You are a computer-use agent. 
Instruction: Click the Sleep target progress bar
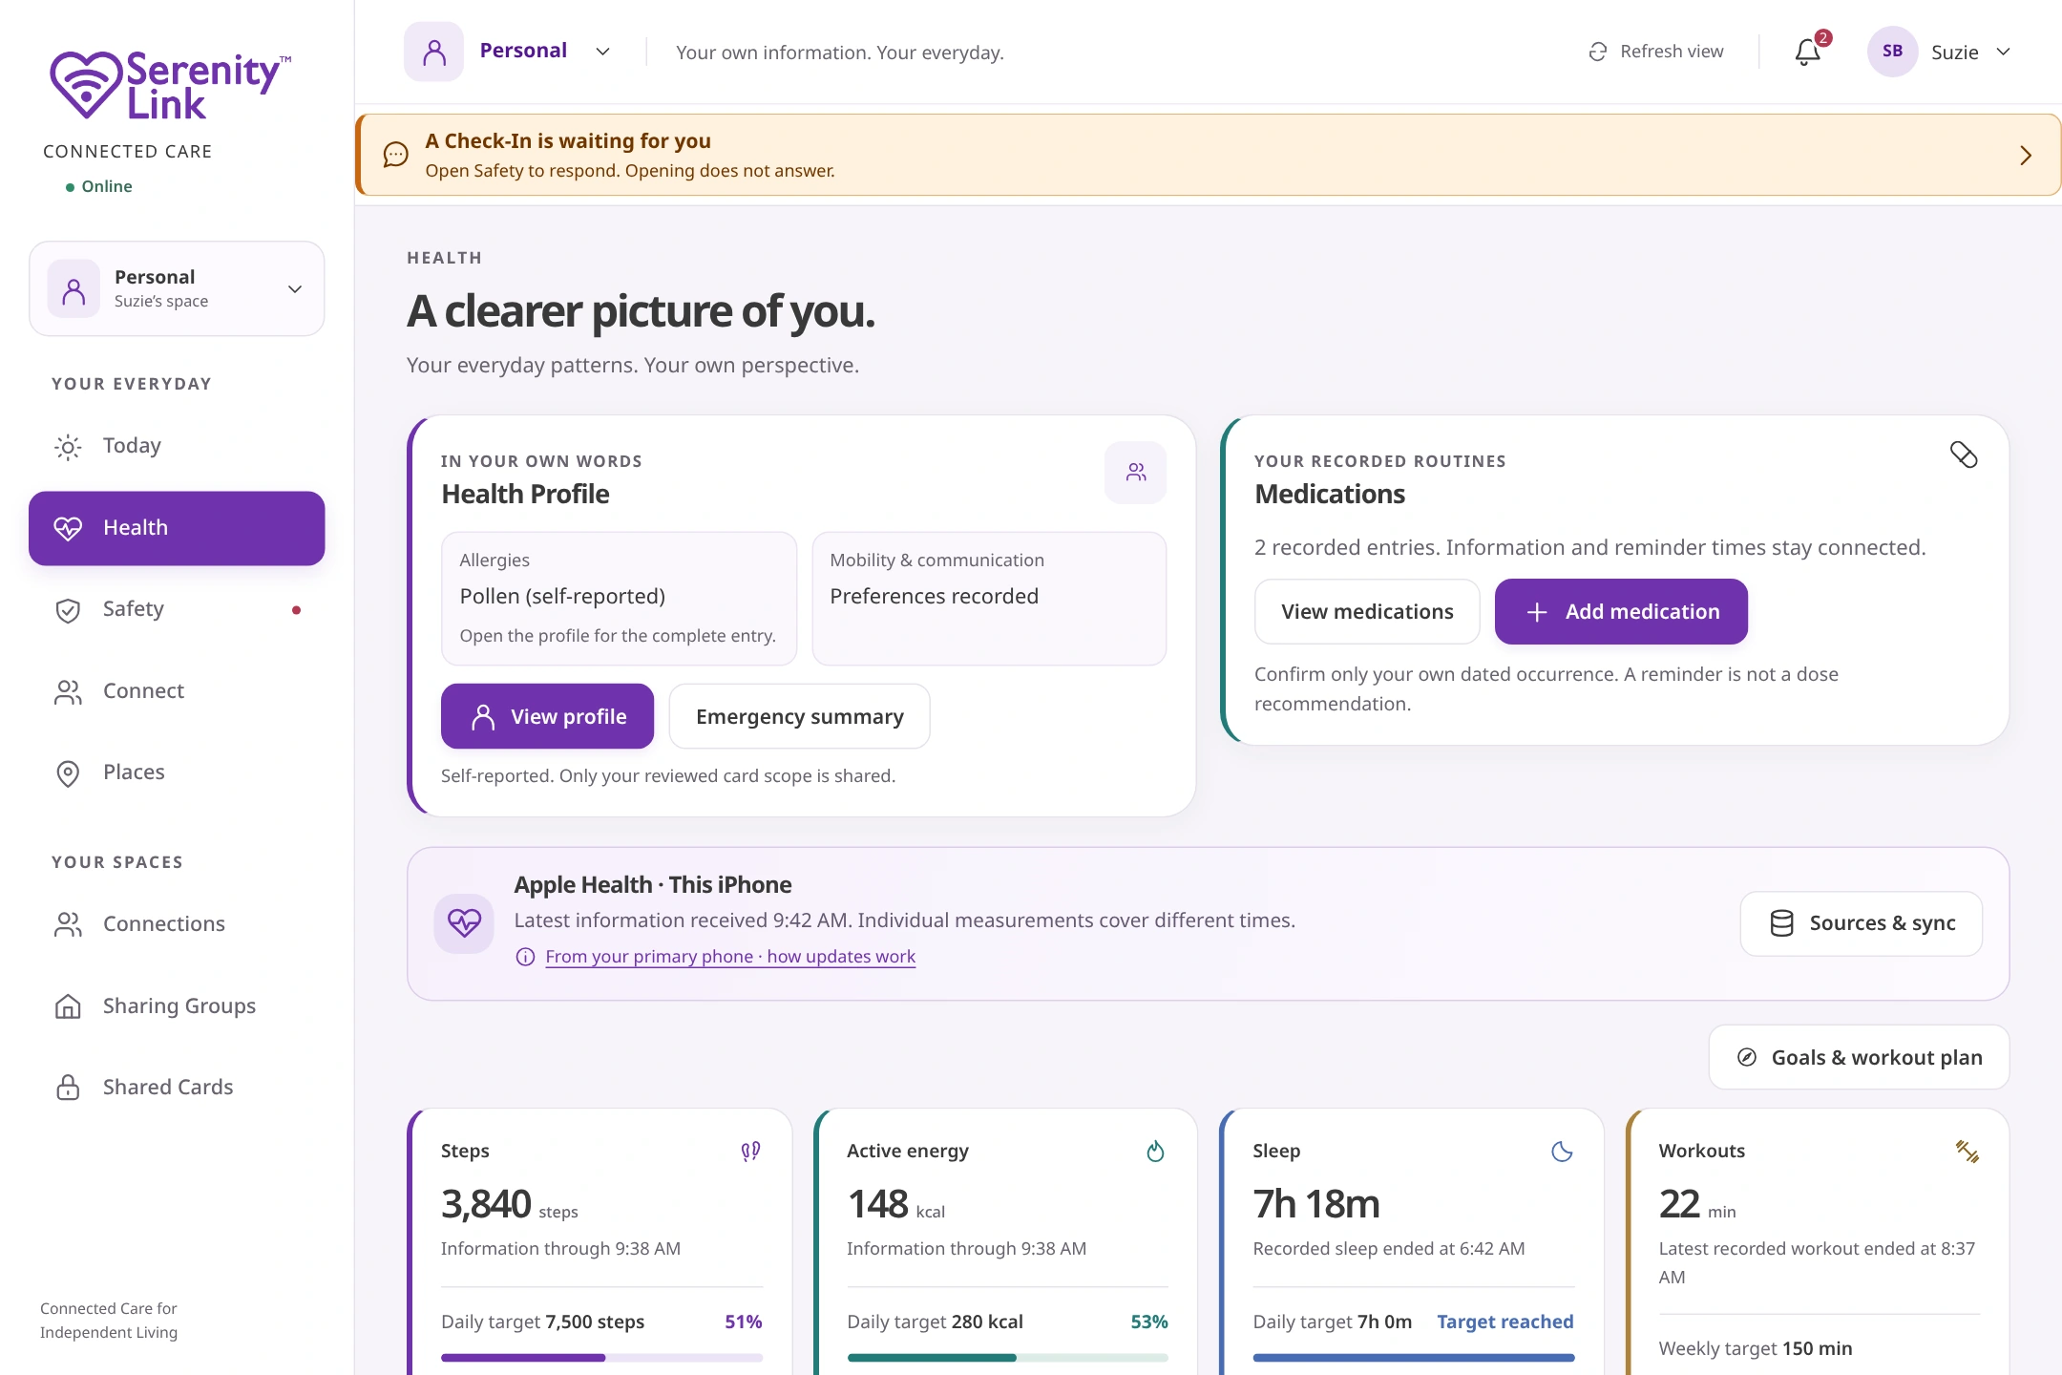pyautogui.click(x=1414, y=1358)
